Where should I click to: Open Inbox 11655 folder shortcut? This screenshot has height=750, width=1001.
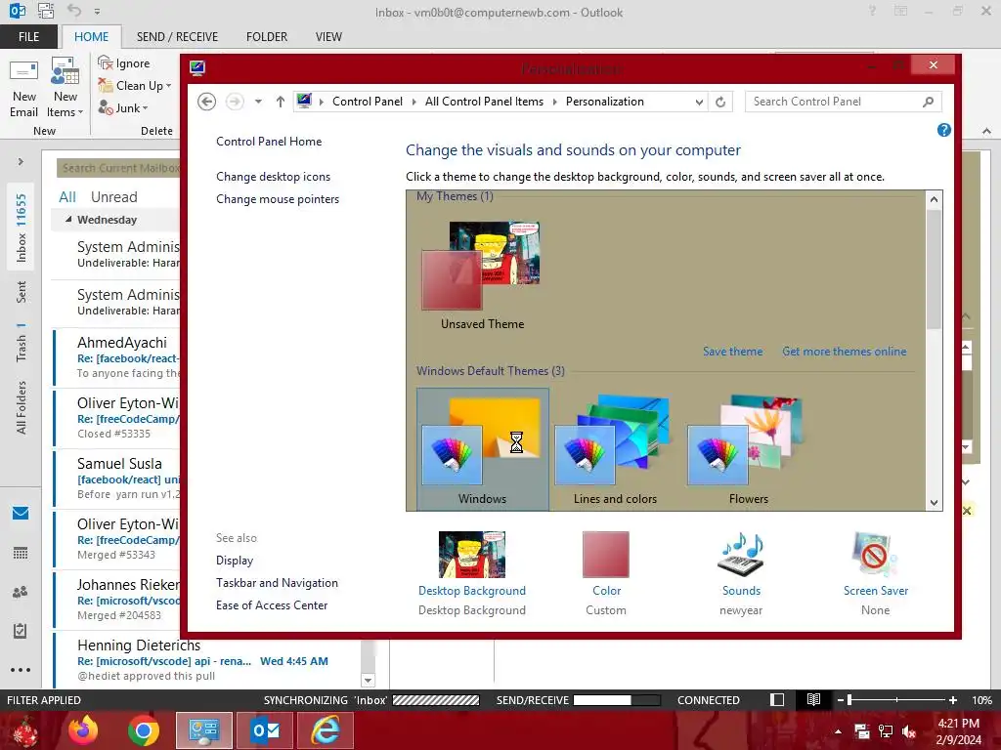[x=22, y=227]
